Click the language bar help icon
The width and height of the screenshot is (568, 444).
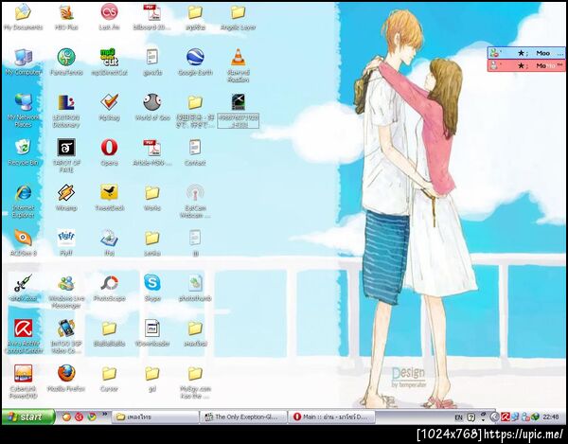pos(470,417)
